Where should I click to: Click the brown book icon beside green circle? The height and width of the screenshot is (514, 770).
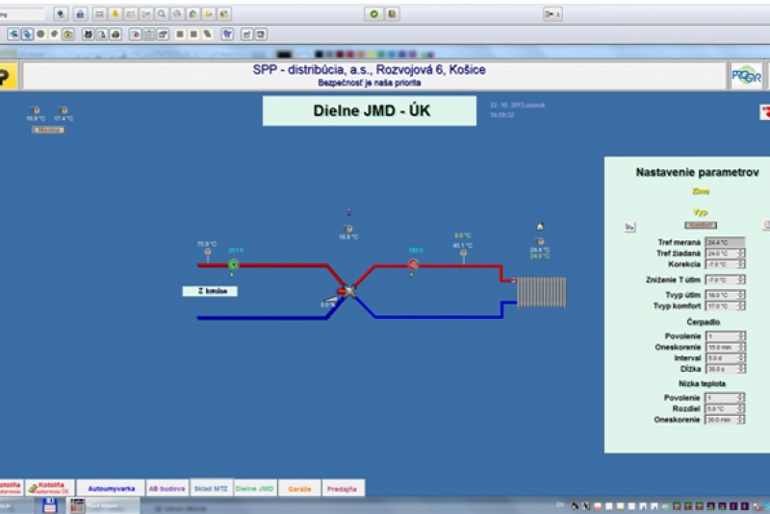coord(392,14)
